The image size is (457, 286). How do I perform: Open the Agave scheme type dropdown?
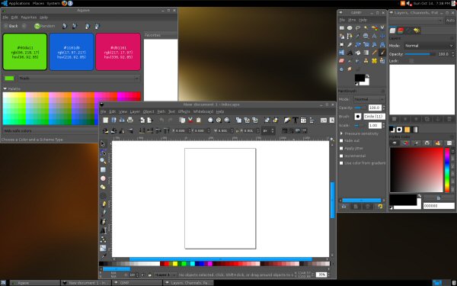pyautogui.click(x=78, y=79)
